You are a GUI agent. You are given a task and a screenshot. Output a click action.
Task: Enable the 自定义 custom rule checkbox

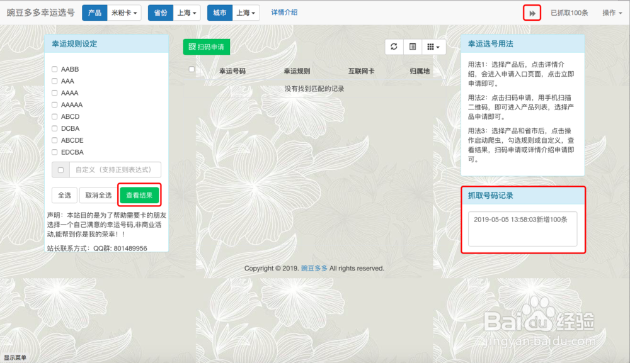coord(60,170)
